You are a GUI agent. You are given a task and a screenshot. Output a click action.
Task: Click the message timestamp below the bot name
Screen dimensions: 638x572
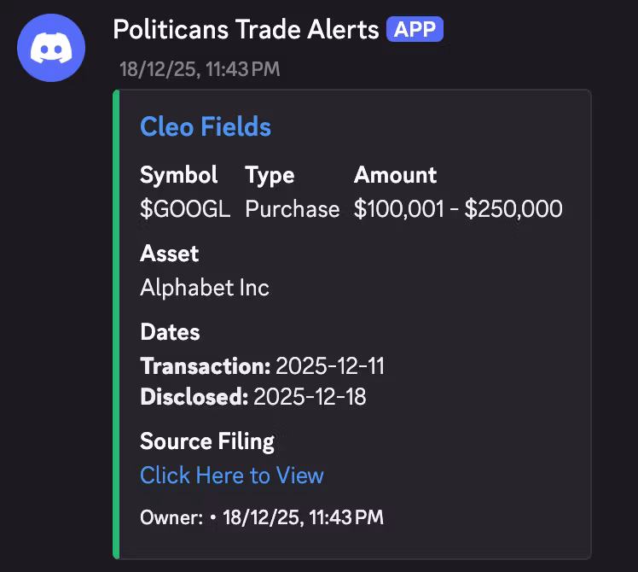(x=200, y=69)
